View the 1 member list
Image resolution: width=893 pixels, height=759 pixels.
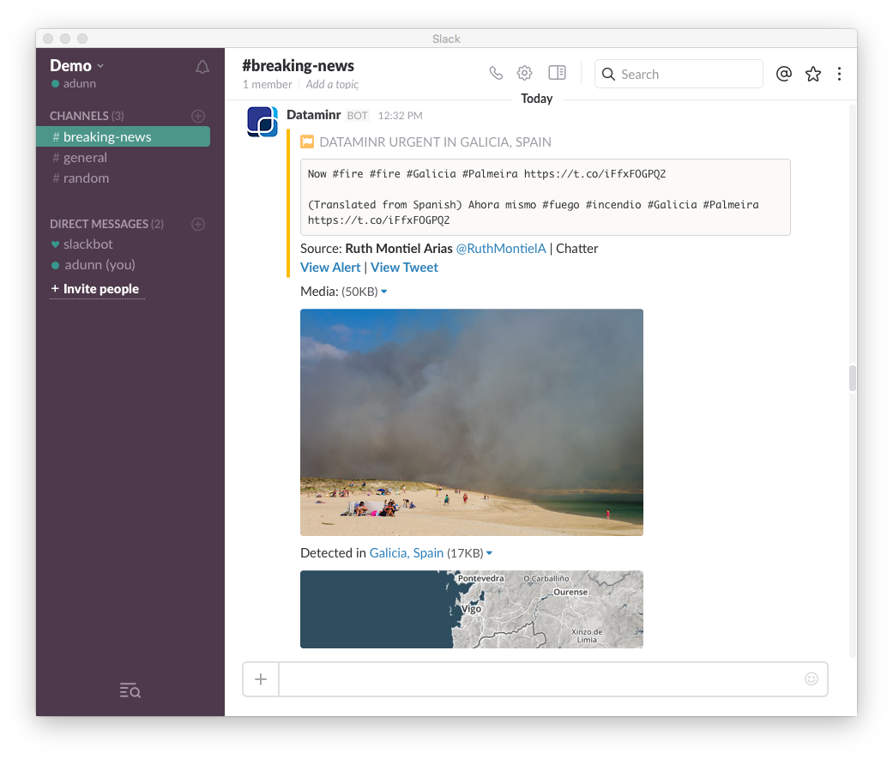pos(267,85)
